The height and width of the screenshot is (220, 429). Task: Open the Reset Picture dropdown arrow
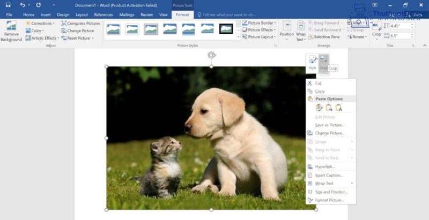[x=93, y=38]
